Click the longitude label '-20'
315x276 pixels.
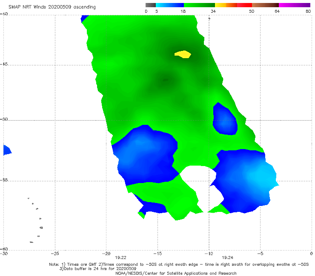pyautogui.click(x=106, y=253)
